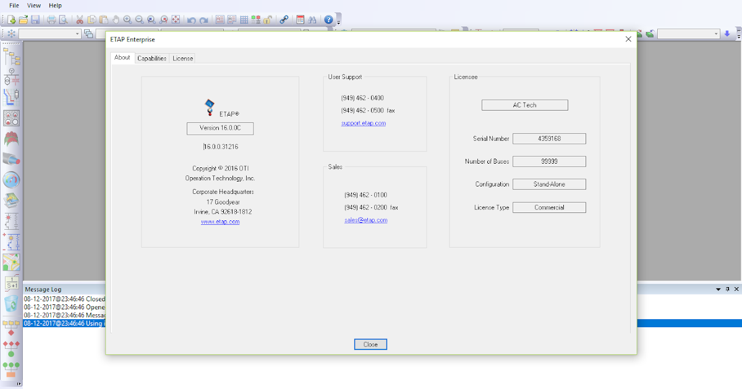Screen dimensions: 742x389
Task: Open the Help menu
Action: coord(55,6)
